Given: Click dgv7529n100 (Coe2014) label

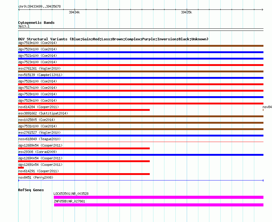Looking at the screenshot, I should (x=38, y=100).
